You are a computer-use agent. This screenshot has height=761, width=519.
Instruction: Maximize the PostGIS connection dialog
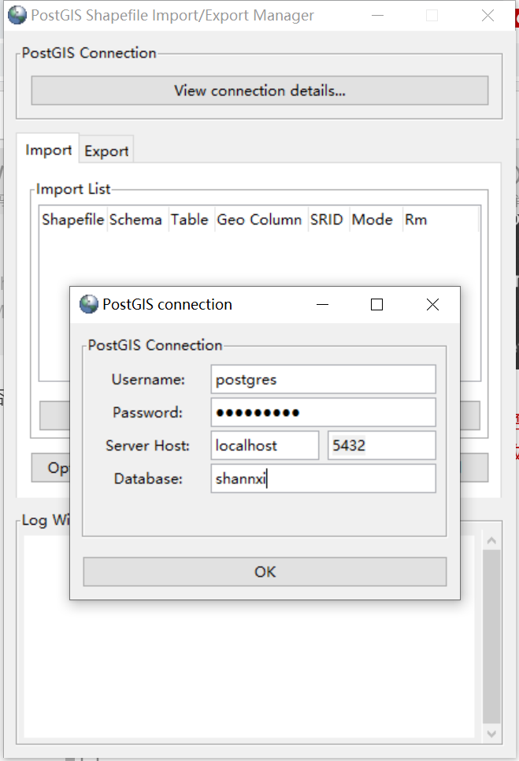click(377, 304)
